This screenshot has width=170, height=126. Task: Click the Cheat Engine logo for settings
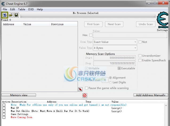[x=163, y=20]
